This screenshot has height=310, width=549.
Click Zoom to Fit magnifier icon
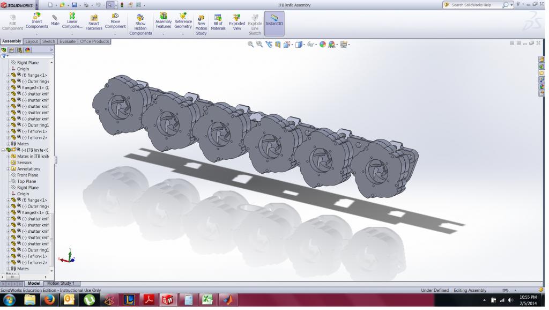250,45
